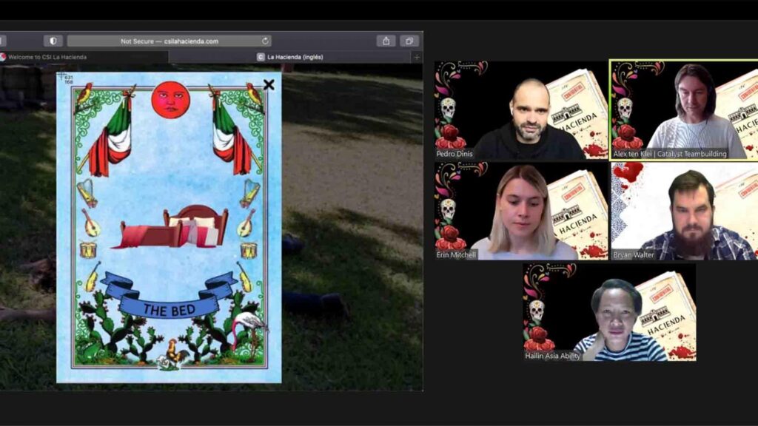Viewport: 758px width, 426px height.
Task: Select Hailin Asia Ability video tile
Action: tap(609, 312)
